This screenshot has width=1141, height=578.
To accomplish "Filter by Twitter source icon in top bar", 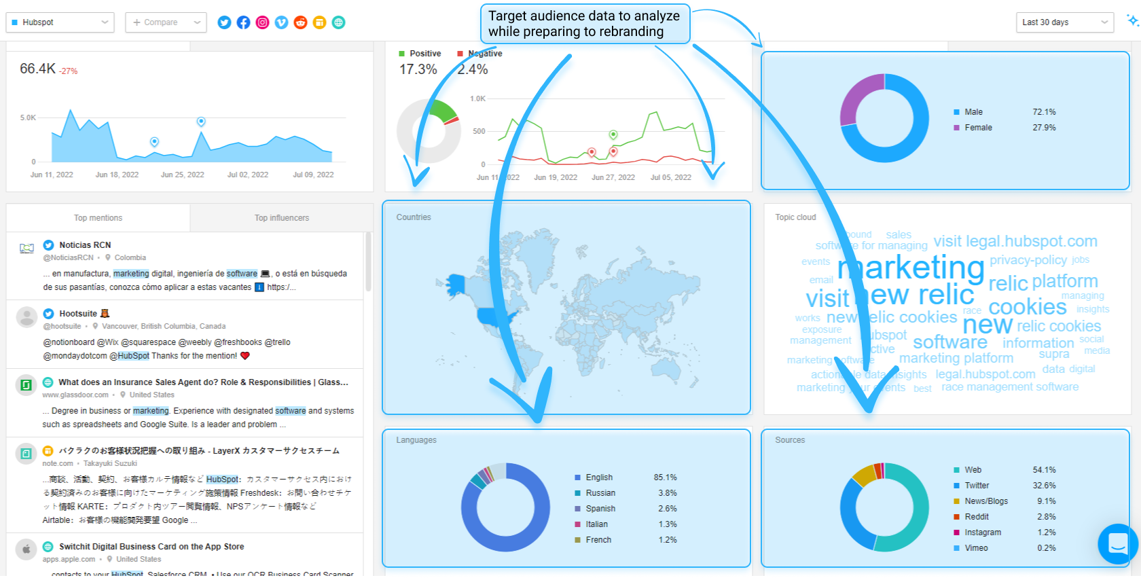I will click(x=224, y=22).
